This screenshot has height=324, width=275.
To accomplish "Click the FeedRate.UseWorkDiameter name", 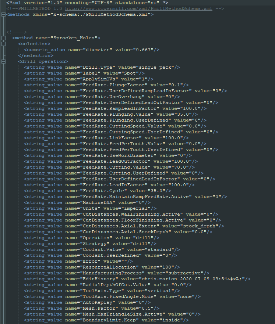I will click(x=118, y=156).
